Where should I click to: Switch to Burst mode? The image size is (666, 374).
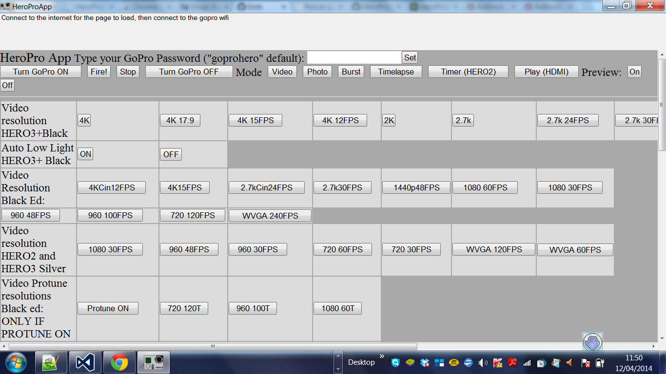coord(351,72)
